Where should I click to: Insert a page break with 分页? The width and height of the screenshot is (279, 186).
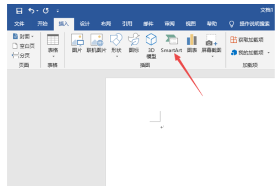point(20,55)
